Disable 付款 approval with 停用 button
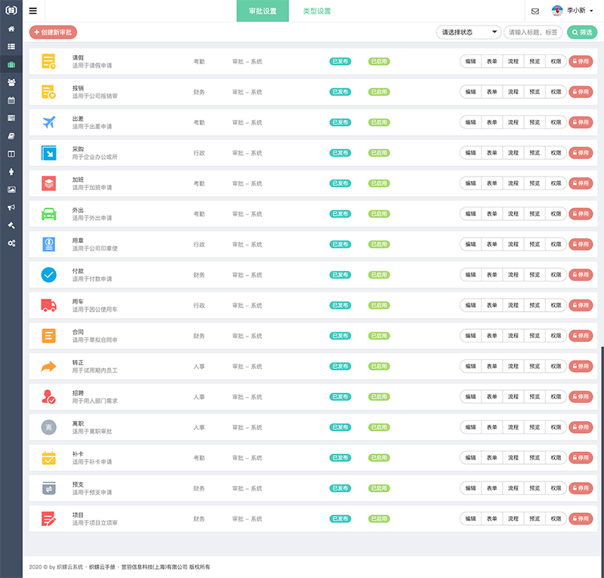 (581, 275)
